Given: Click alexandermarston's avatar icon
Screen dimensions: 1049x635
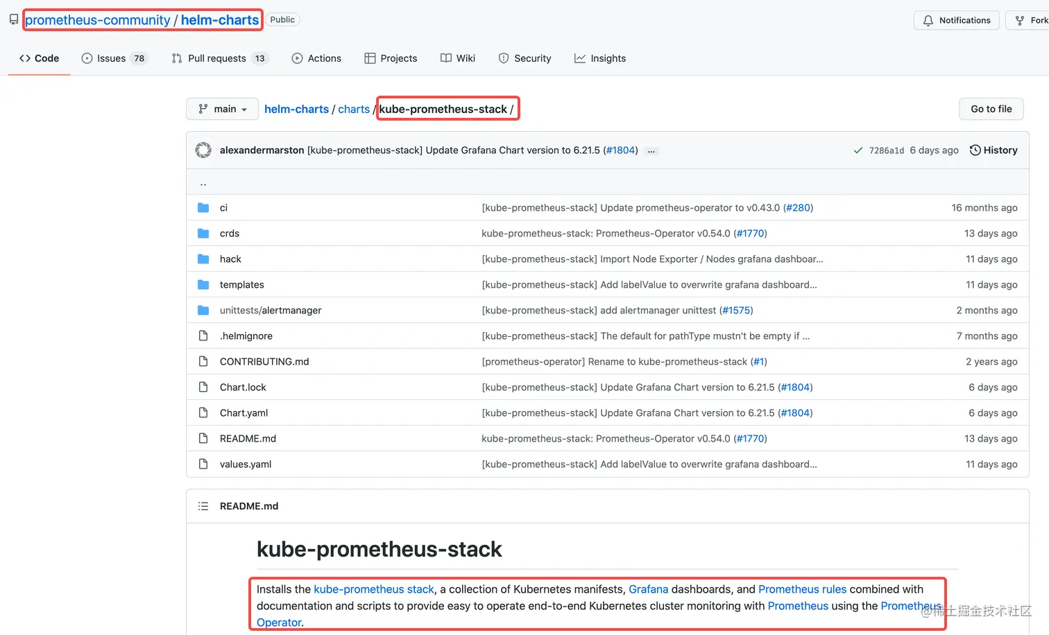Looking at the screenshot, I should tap(203, 150).
